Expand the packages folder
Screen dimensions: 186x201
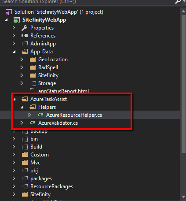coord(14,179)
